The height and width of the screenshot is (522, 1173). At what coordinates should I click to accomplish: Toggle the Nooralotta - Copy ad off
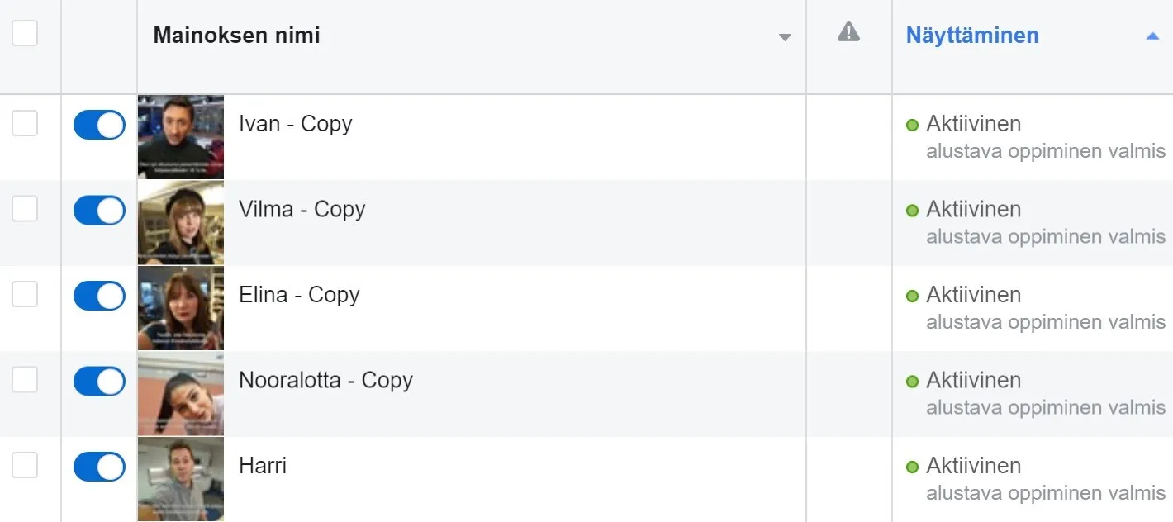[x=99, y=381]
